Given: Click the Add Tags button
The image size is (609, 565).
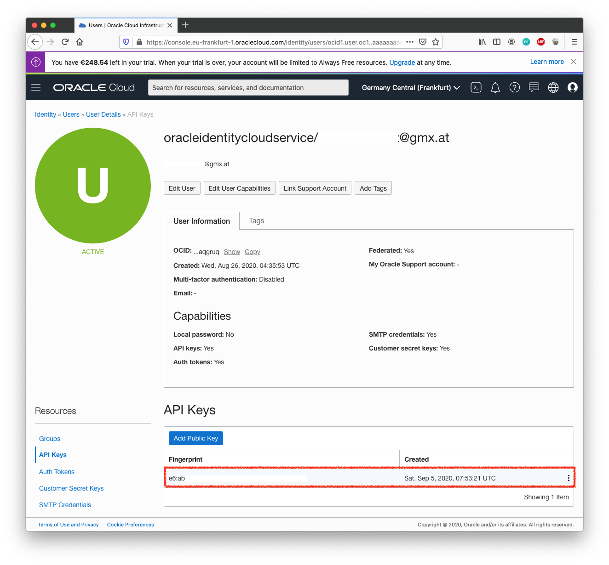Looking at the screenshot, I should coord(373,188).
